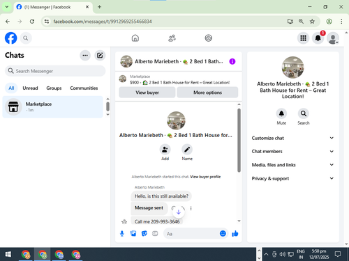
Task: Click the Name pencil icon
Action: pos(187,150)
